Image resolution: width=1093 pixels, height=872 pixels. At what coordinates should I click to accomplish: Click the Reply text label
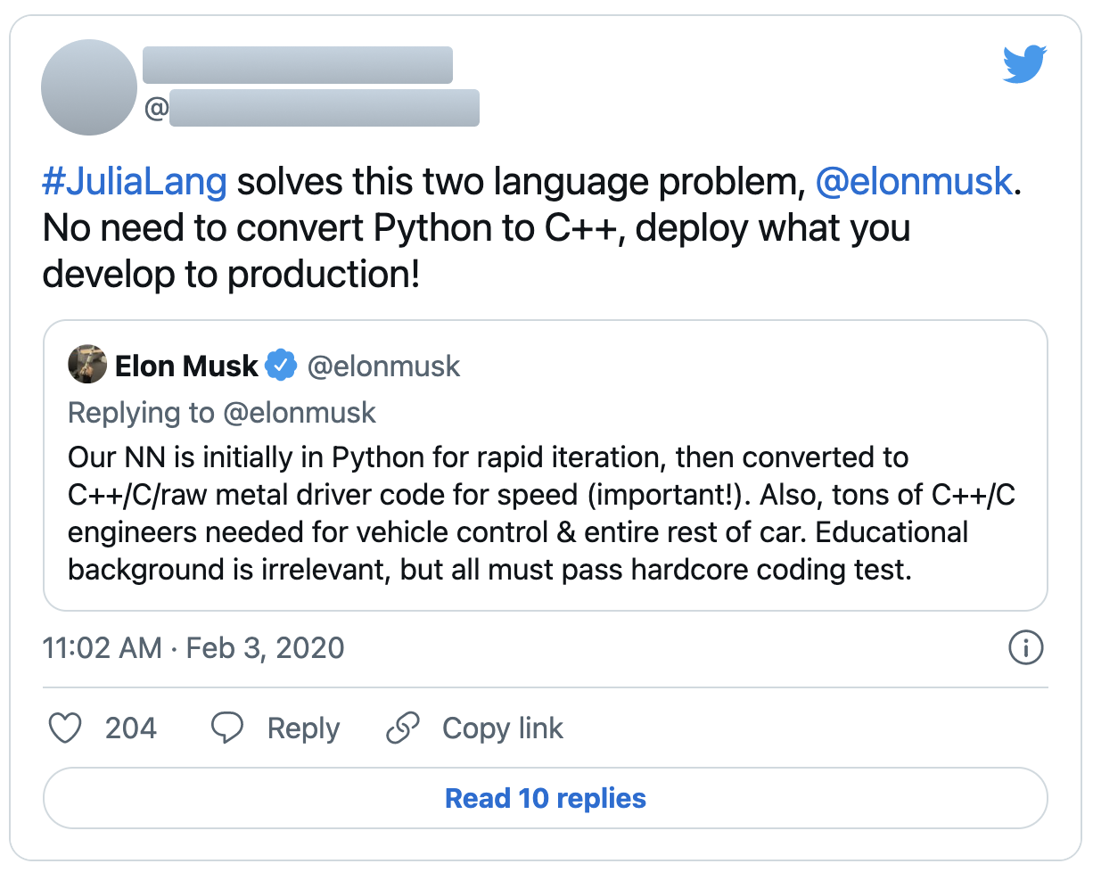(x=303, y=728)
